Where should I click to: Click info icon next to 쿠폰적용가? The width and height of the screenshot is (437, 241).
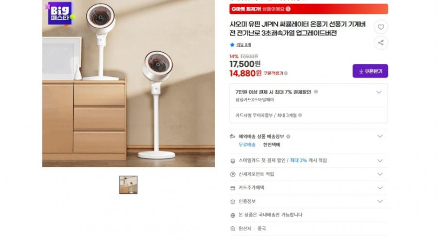286,73
